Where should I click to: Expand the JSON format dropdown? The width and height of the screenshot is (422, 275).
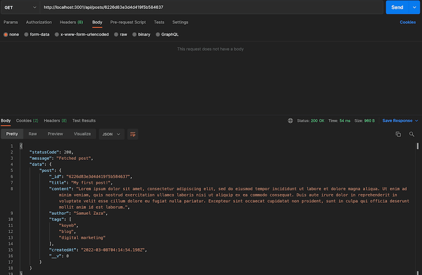[111, 134]
